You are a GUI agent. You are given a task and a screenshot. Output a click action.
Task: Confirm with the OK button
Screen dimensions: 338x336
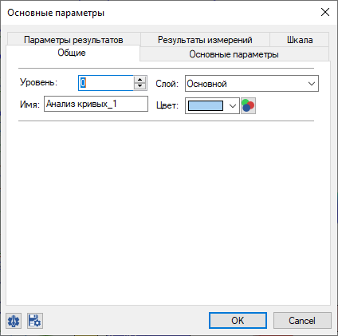238,320
